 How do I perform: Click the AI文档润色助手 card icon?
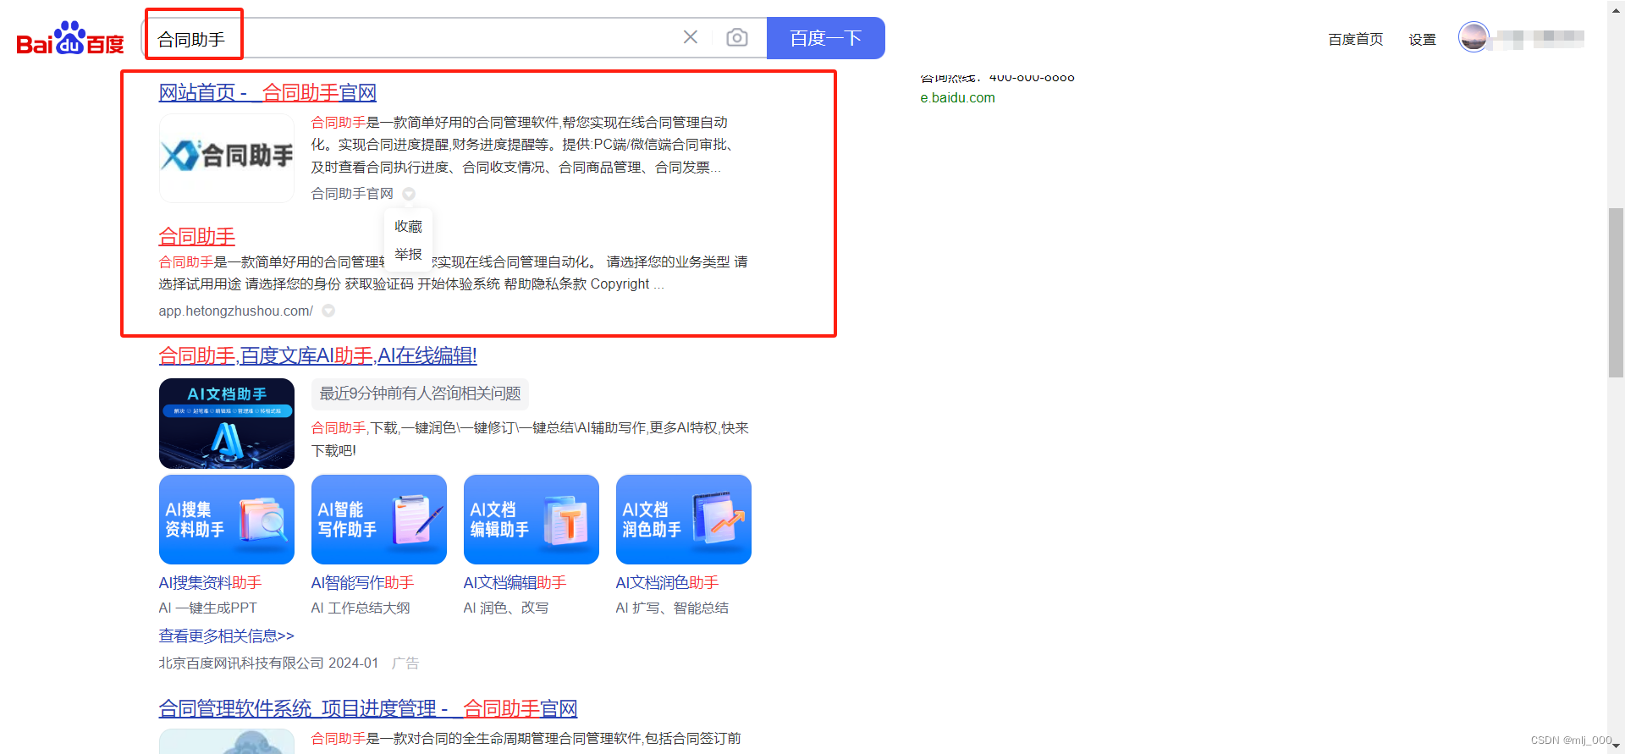[x=684, y=520]
